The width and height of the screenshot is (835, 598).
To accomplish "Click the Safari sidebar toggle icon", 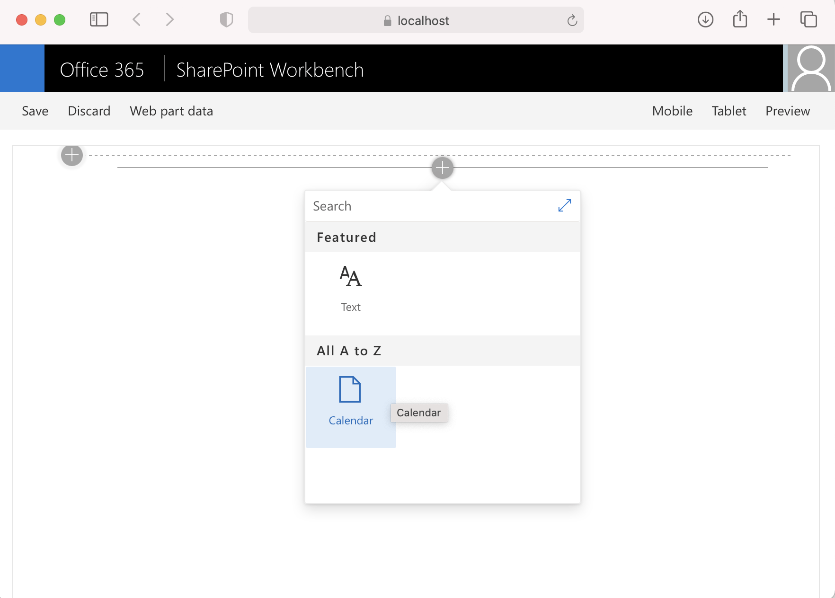I will [99, 20].
